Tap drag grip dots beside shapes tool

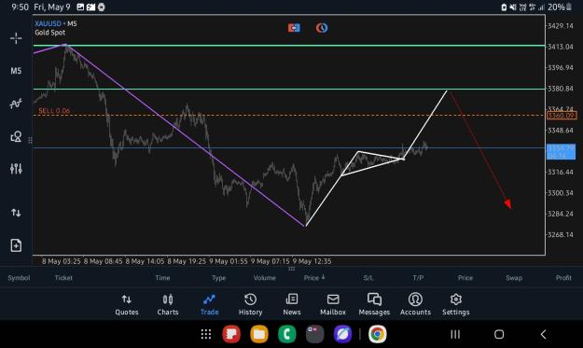[30, 140]
